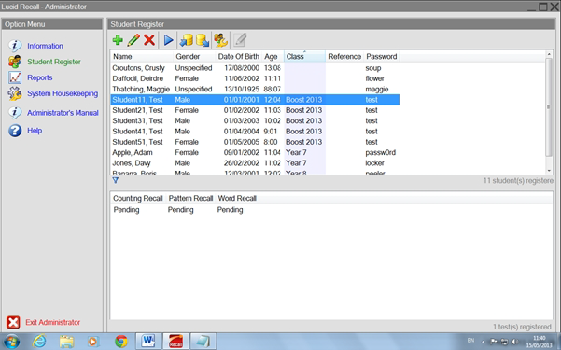Screen dimensions: 561x350
Task: Click the class management people icon in toolbar
Action: [x=220, y=40]
